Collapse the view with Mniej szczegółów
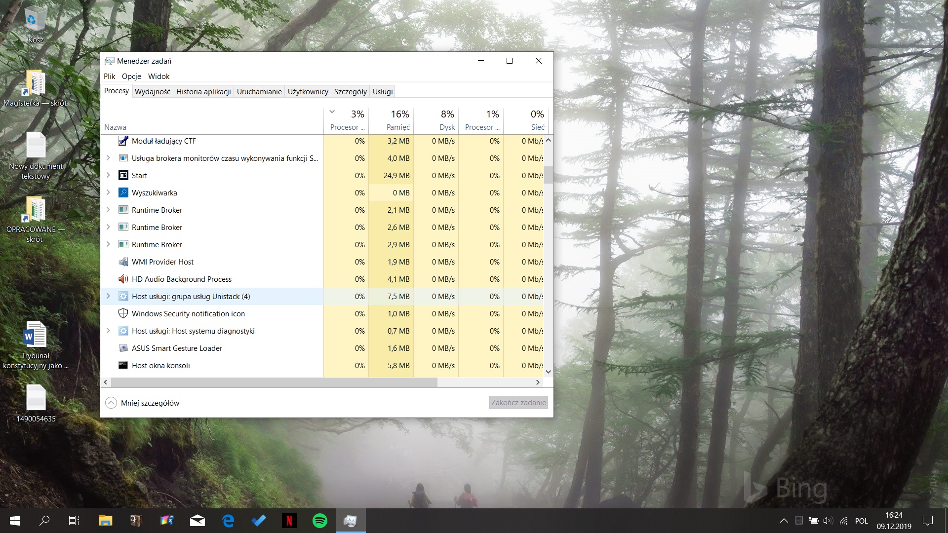The height and width of the screenshot is (533, 948). point(143,403)
